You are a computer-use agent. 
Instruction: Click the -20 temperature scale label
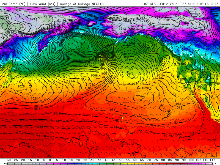tap(22, 160)
